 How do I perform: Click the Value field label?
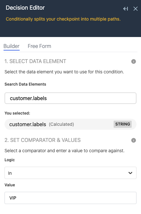pyautogui.click(x=10, y=185)
